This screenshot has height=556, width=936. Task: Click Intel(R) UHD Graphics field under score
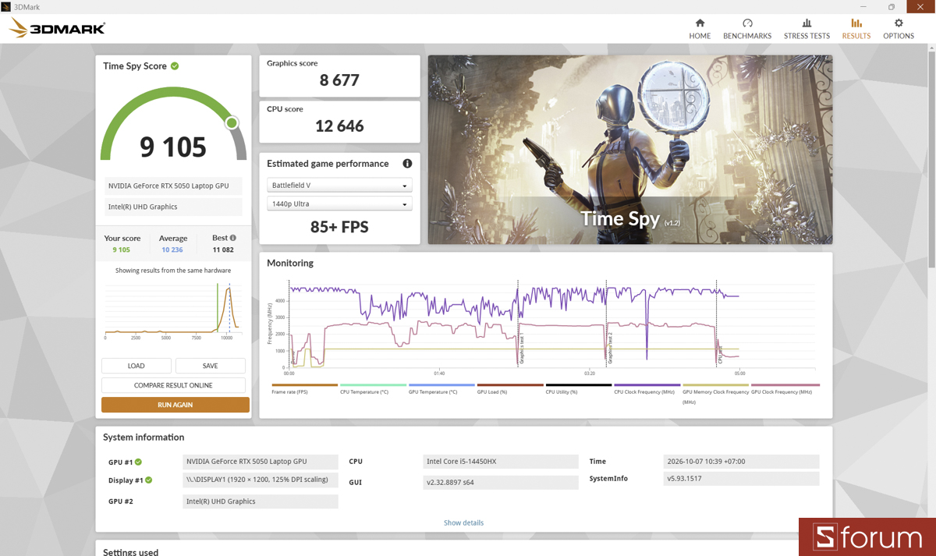click(x=173, y=207)
